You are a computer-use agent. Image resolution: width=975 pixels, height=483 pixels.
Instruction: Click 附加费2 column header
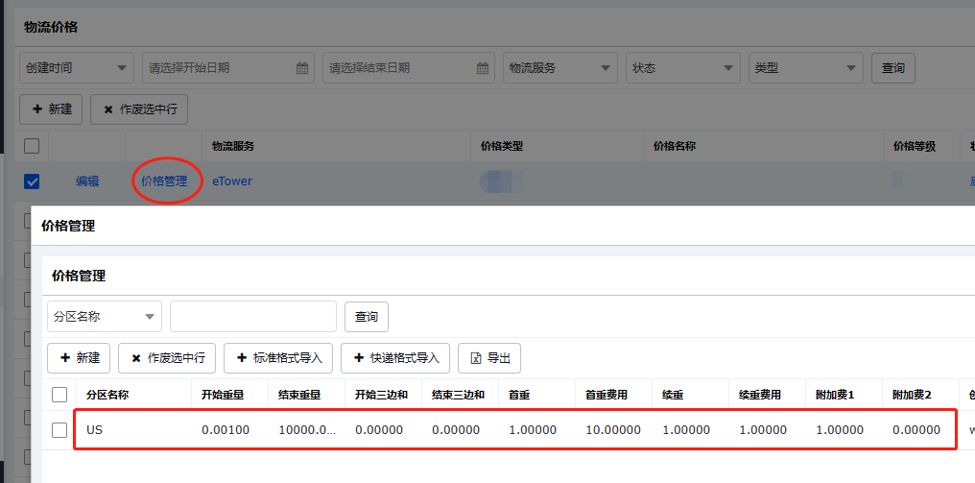[x=913, y=395]
